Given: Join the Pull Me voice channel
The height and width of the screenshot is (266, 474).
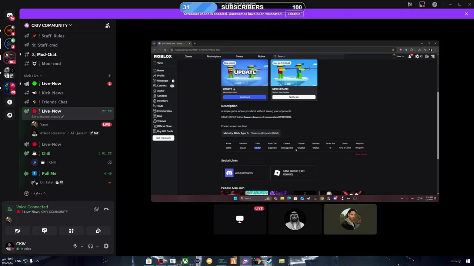Looking at the screenshot, I should [x=67, y=173].
